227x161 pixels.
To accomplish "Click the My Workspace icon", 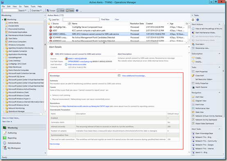I will tap(5, 148).
